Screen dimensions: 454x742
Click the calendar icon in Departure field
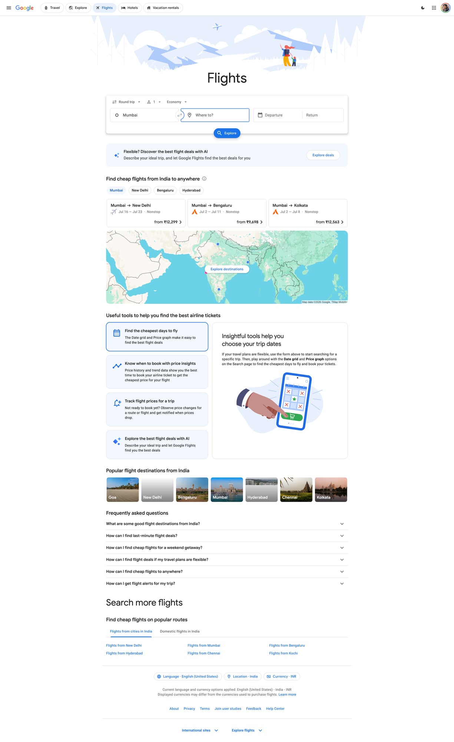(x=260, y=115)
